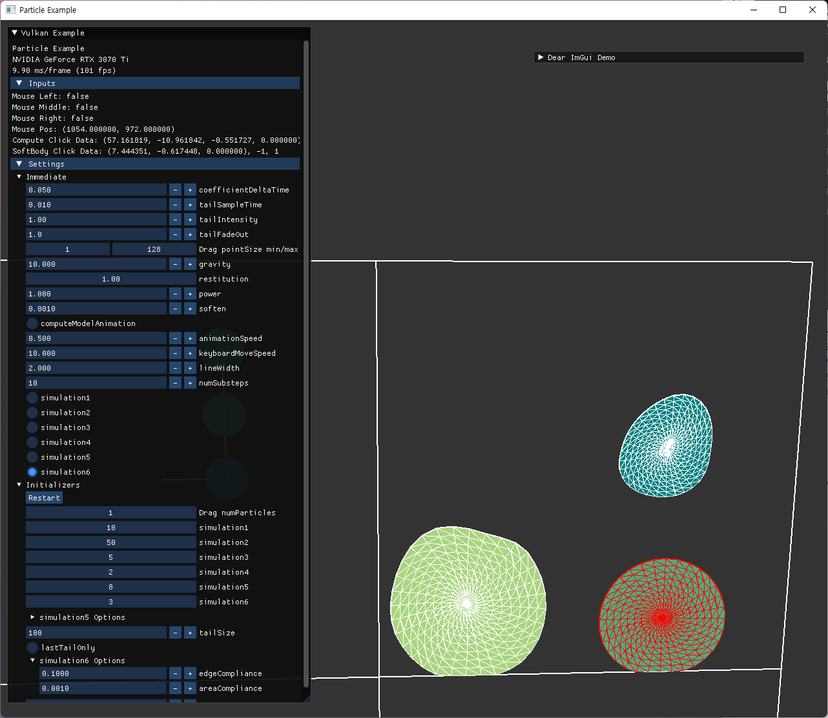This screenshot has height=718, width=828.
Task: Click pointSize max field showing 128
Action: pyautogui.click(x=154, y=249)
